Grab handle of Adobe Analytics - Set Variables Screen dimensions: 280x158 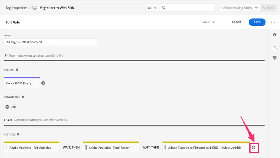point(6,148)
